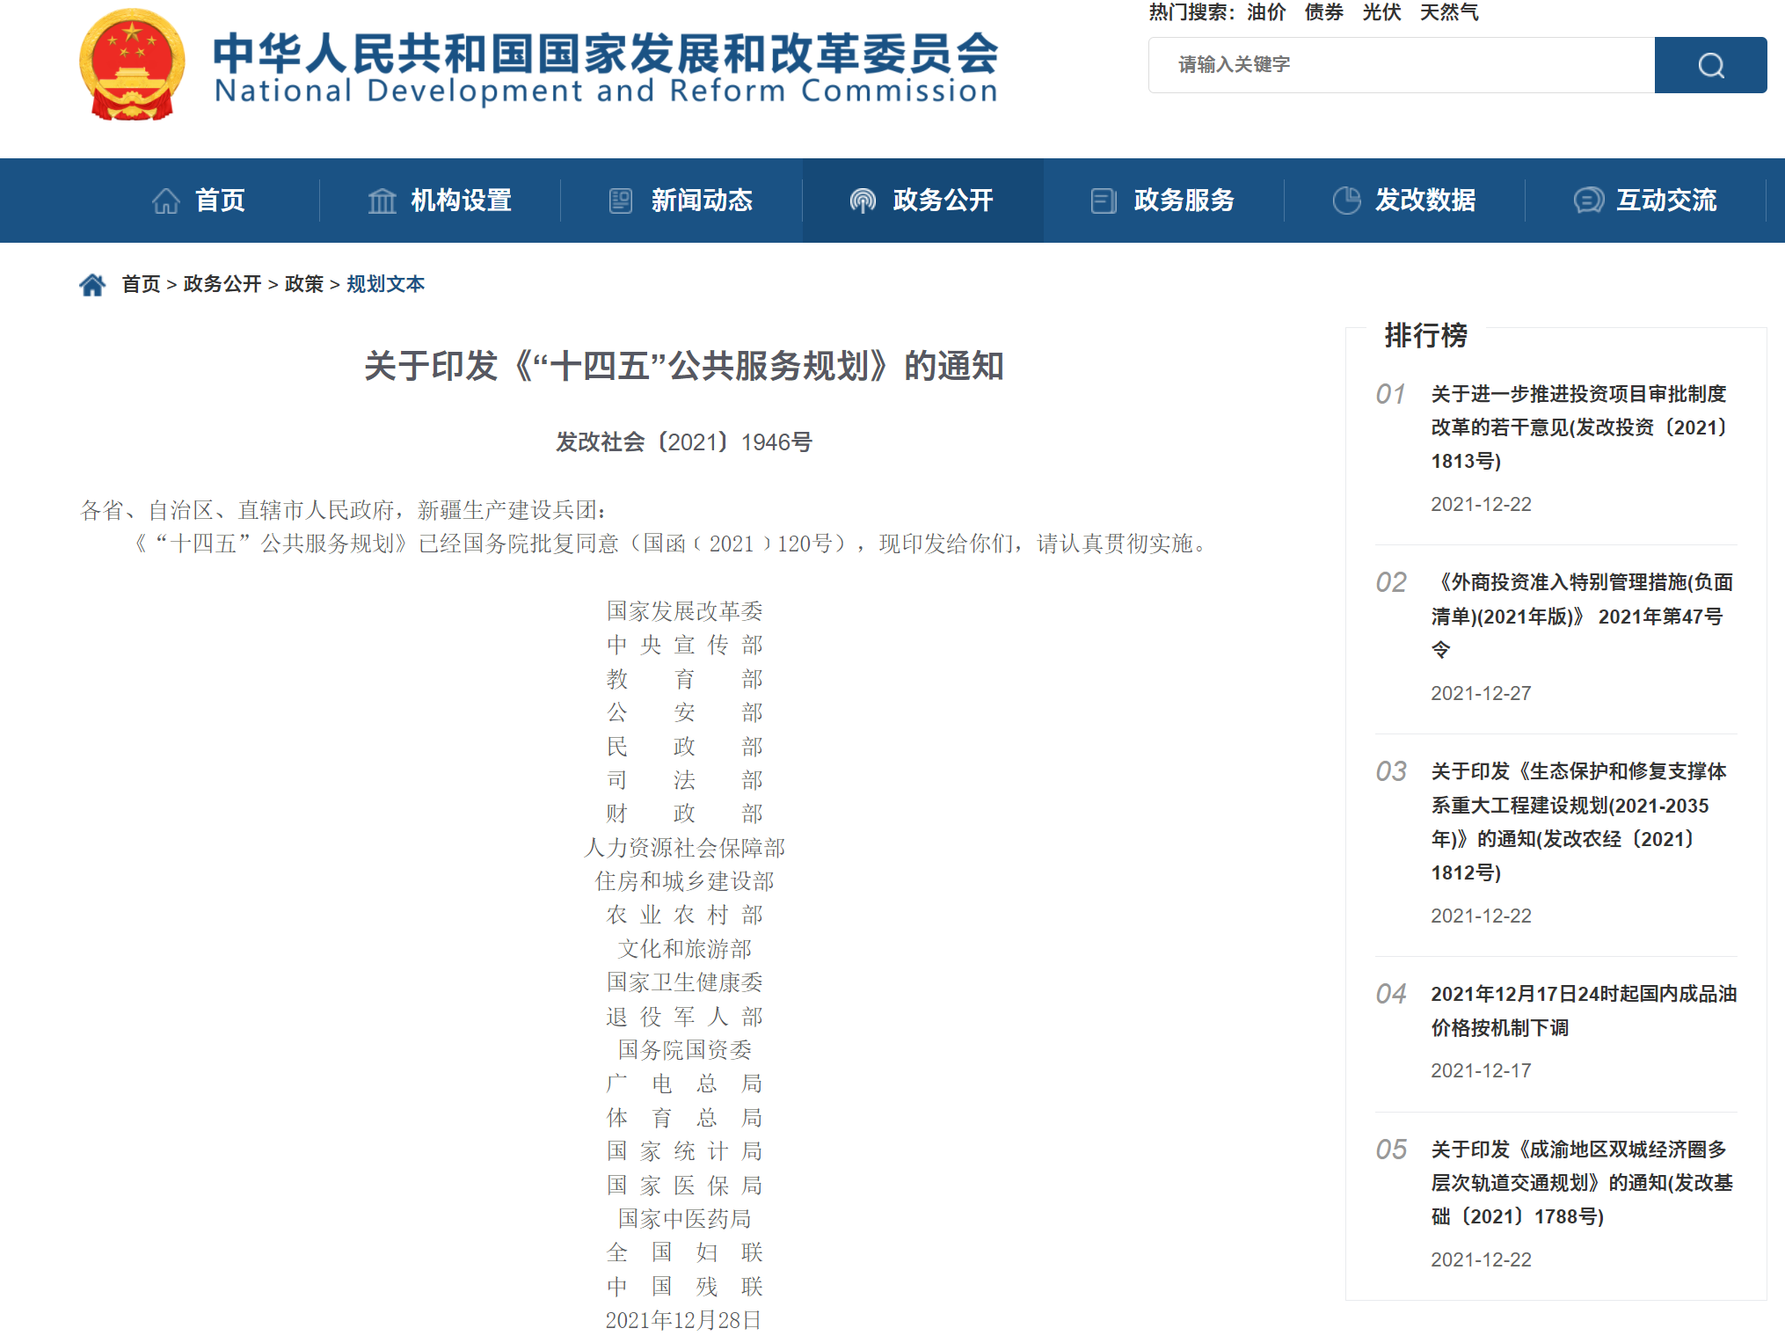Click the building icon beside 机构设置
Image resolution: width=1785 pixels, height=1343 pixels.
click(382, 201)
